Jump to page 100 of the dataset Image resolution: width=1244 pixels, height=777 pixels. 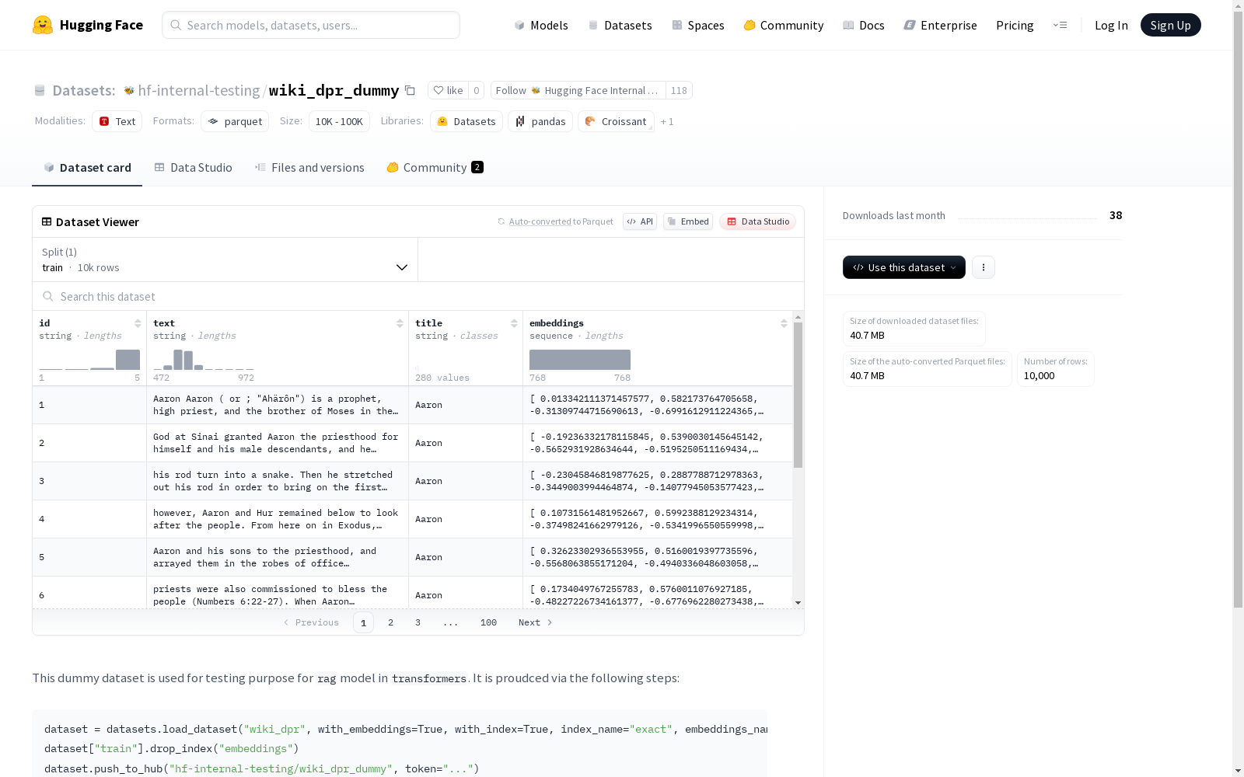coord(488,622)
